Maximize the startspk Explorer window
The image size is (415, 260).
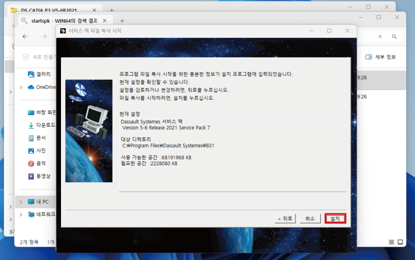pos(379,17)
